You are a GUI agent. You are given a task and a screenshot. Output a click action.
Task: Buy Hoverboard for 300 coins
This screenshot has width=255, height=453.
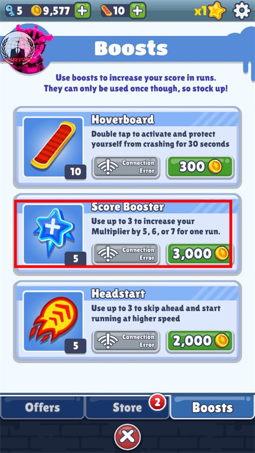pos(200,167)
